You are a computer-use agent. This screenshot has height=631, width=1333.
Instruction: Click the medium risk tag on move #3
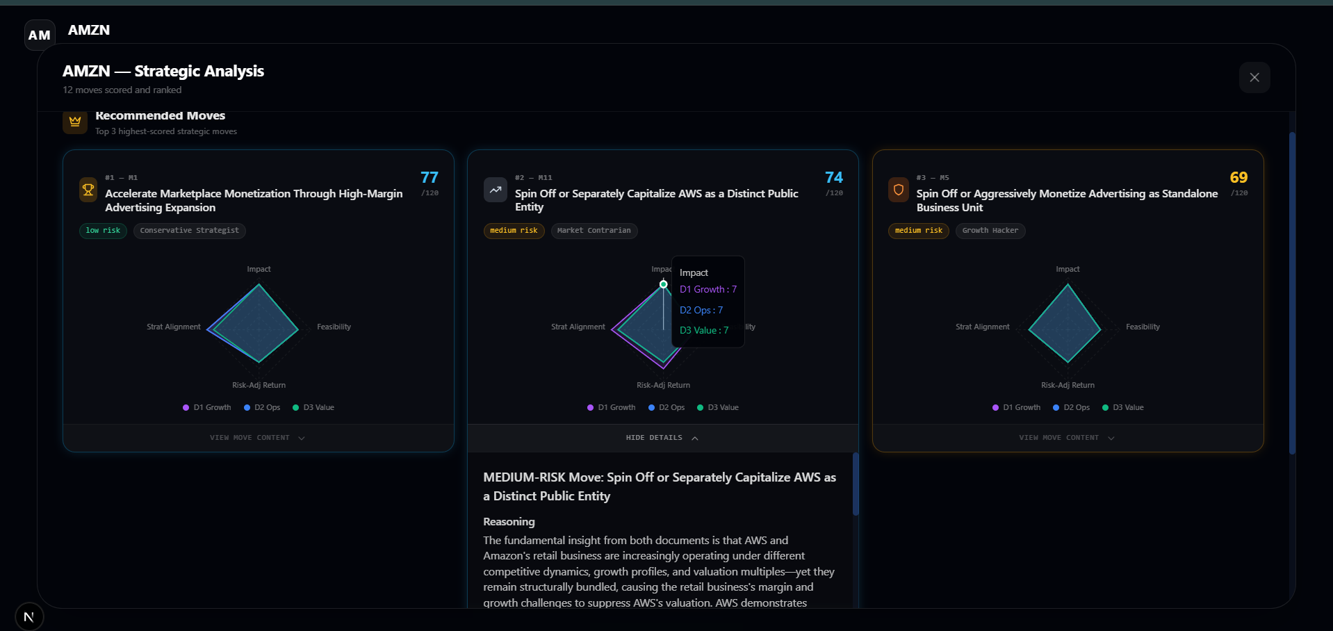click(x=919, y=231)
